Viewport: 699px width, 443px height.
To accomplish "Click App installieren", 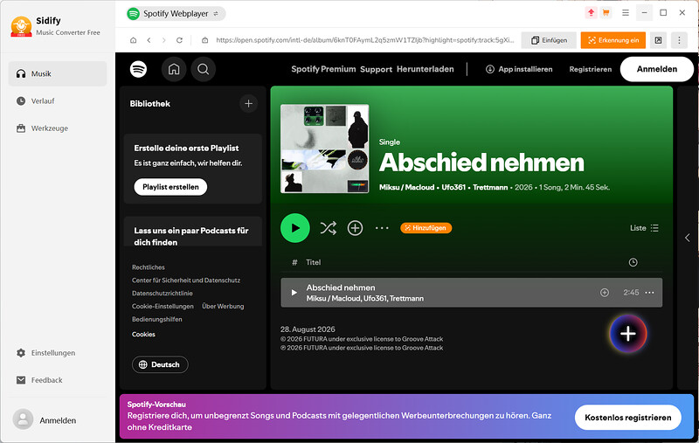I will 519,69.
